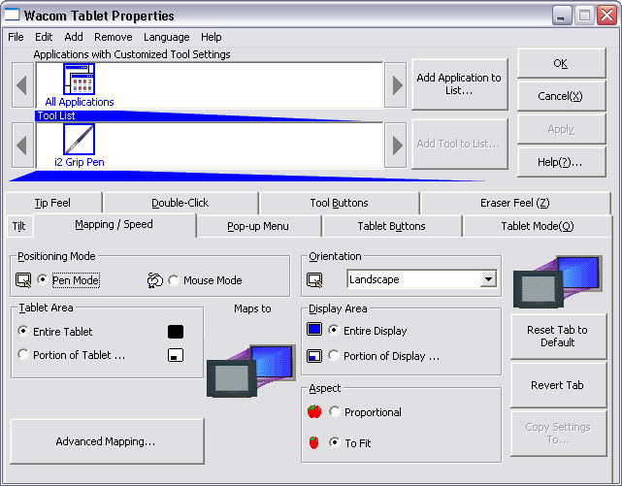
Task: Click tablet-to-monitor image below Maps to
Action: coord(251,371)
